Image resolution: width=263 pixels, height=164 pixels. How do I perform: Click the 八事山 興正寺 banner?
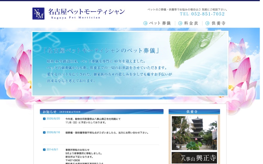[194, 158]
